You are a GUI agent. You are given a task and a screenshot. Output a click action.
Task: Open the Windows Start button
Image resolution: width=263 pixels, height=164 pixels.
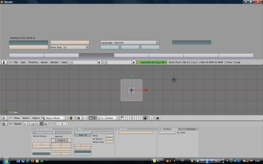pyautogui.click(x=6, y=161)
